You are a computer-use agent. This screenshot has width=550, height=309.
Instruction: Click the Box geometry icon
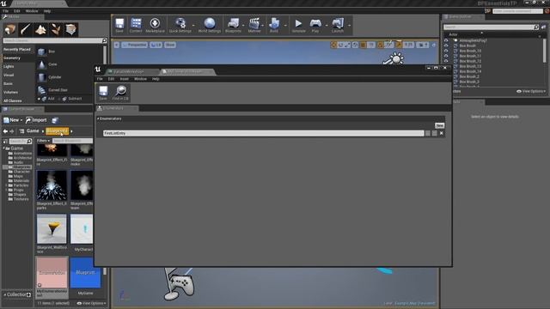pos(42,51)
